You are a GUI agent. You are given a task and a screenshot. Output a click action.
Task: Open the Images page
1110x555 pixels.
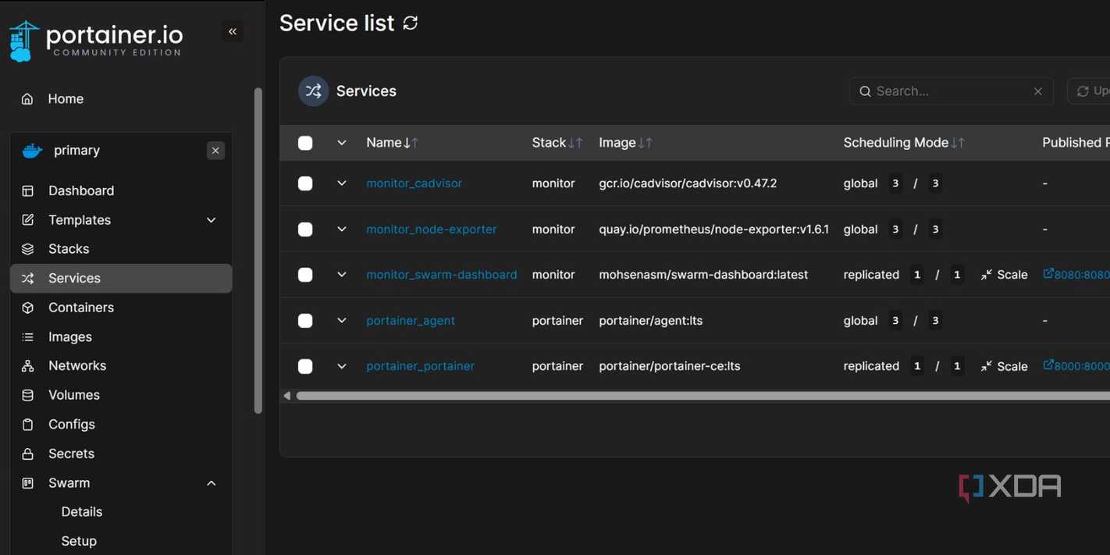pyautogui.click(x=70, y=337)
